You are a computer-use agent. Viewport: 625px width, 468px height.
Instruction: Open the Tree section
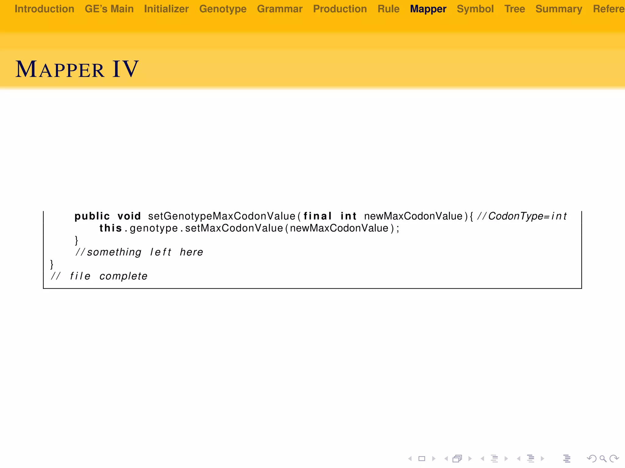pos(515,9)
